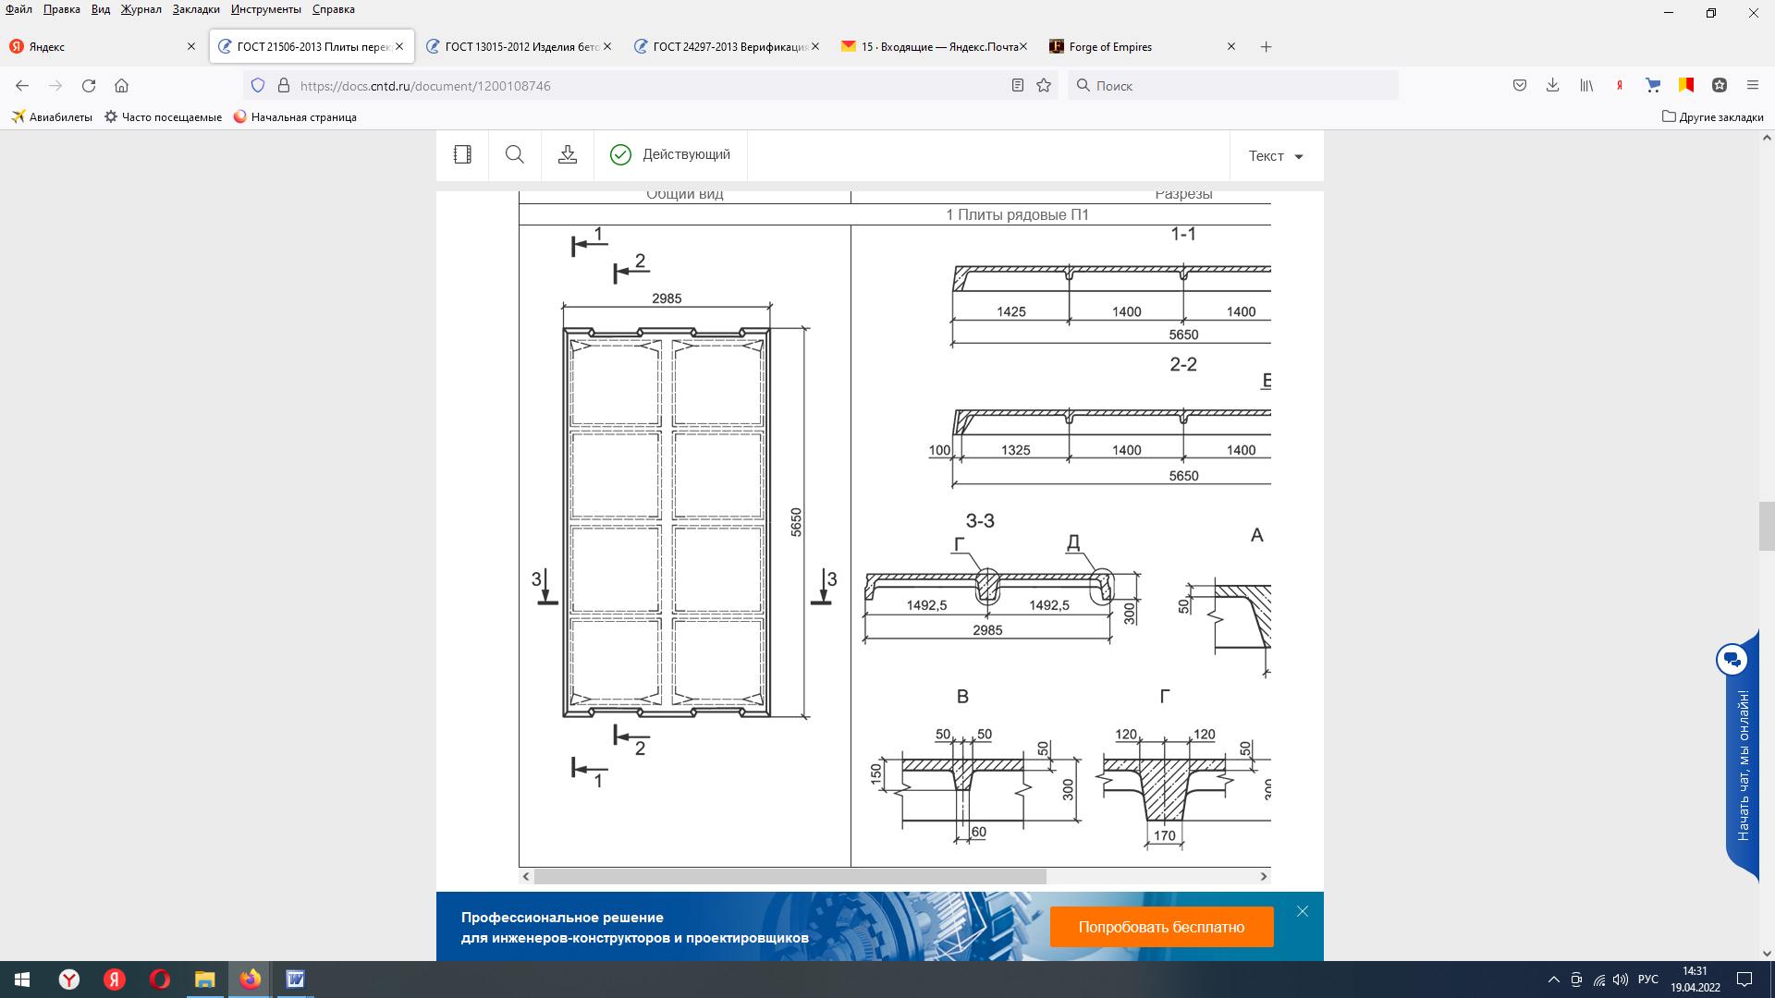This screenshot has height=998, width=1775.
Task: Toggle reader view in the address bar
Action: (1018, 86)
